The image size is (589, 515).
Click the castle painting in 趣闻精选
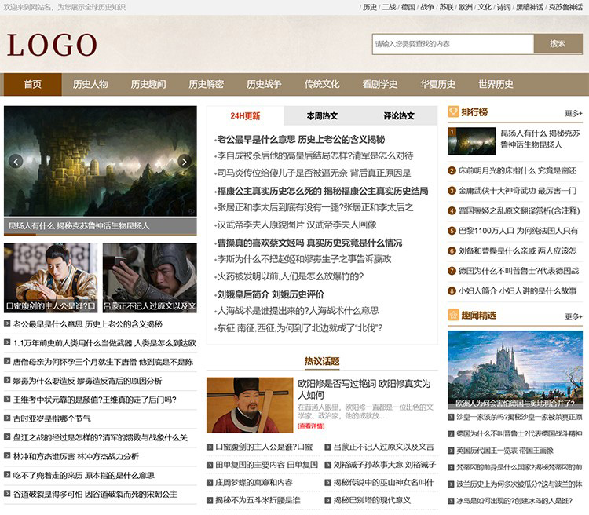[x=515, y=370]
